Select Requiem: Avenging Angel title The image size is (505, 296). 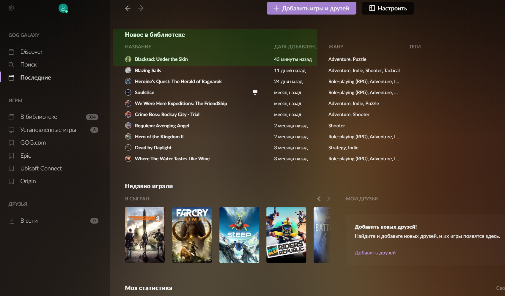[x=162, y=126]
